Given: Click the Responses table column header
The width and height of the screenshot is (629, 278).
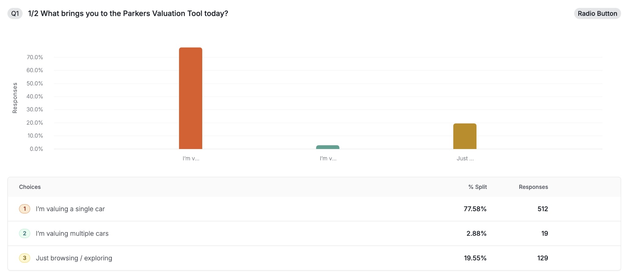Looking at the screenshot, I should click(x=533, y=187).
